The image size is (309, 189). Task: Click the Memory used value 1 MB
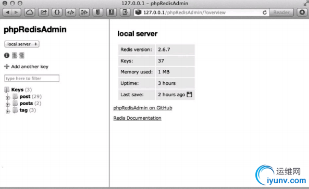pos(164,72)
